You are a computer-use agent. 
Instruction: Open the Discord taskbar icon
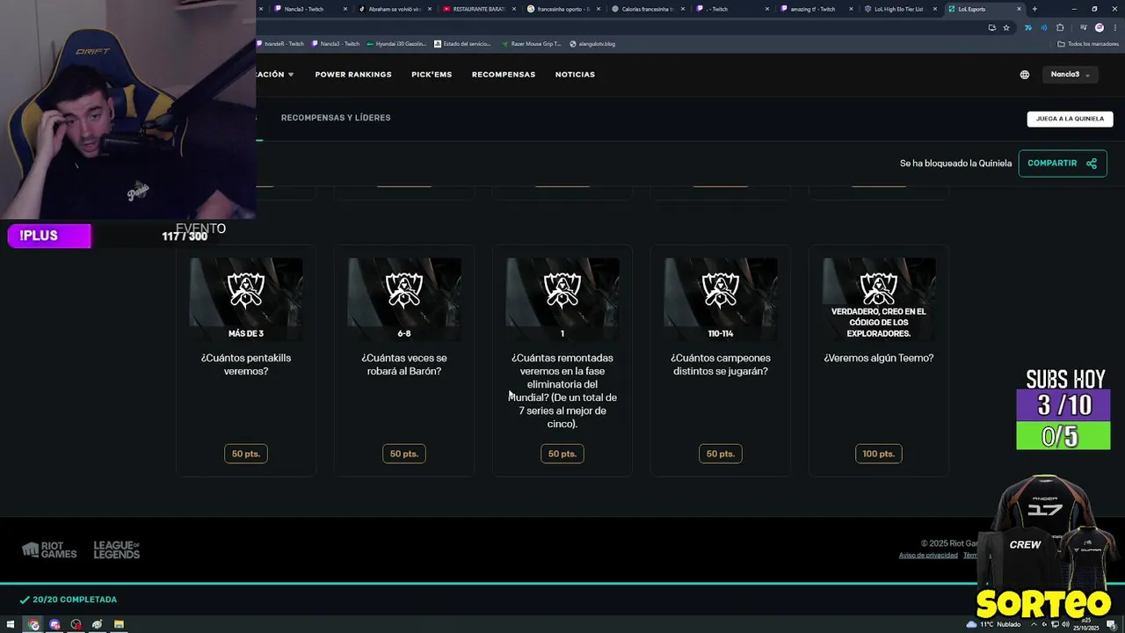[x=54, y=625]
